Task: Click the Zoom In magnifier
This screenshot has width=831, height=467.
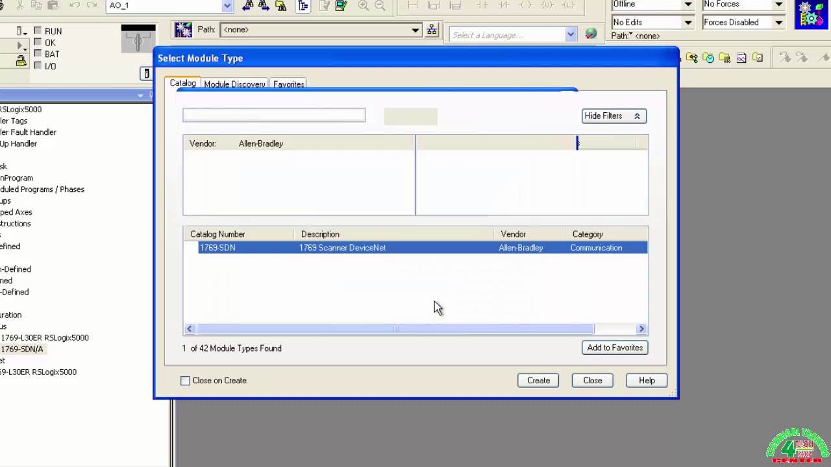Action: [x=364, y=6]
